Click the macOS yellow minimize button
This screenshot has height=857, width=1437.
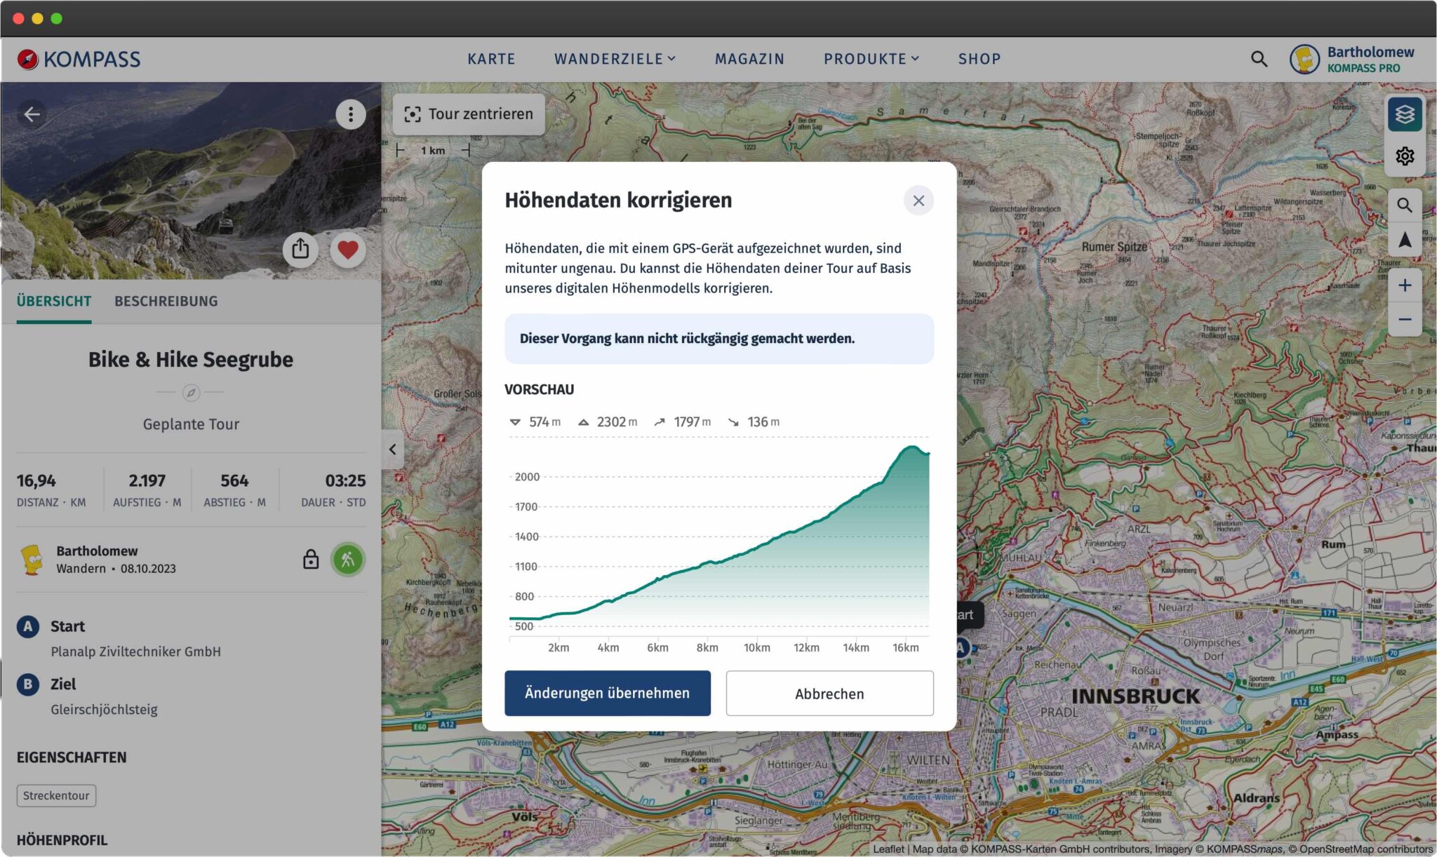click(x=38, y=19)
